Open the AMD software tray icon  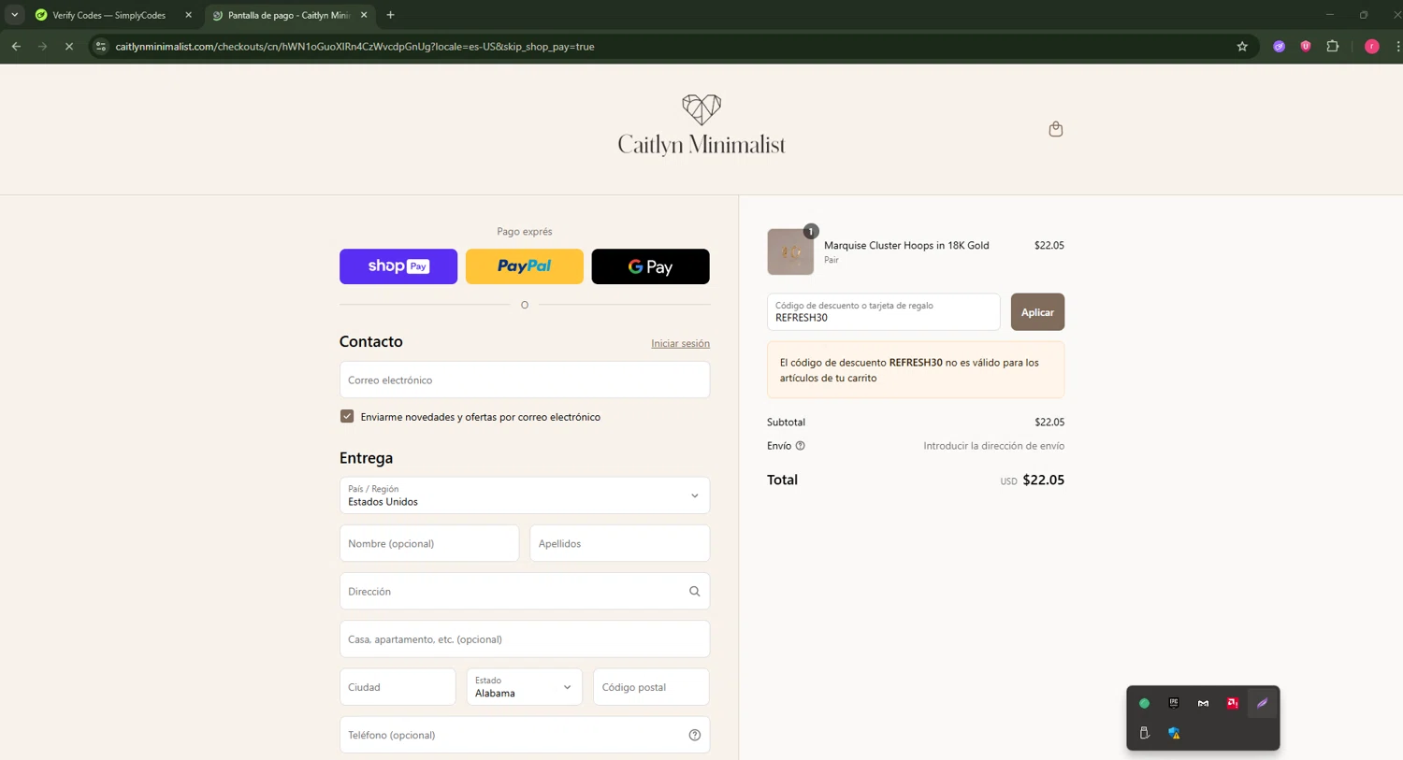click(x=1233, y=703)
